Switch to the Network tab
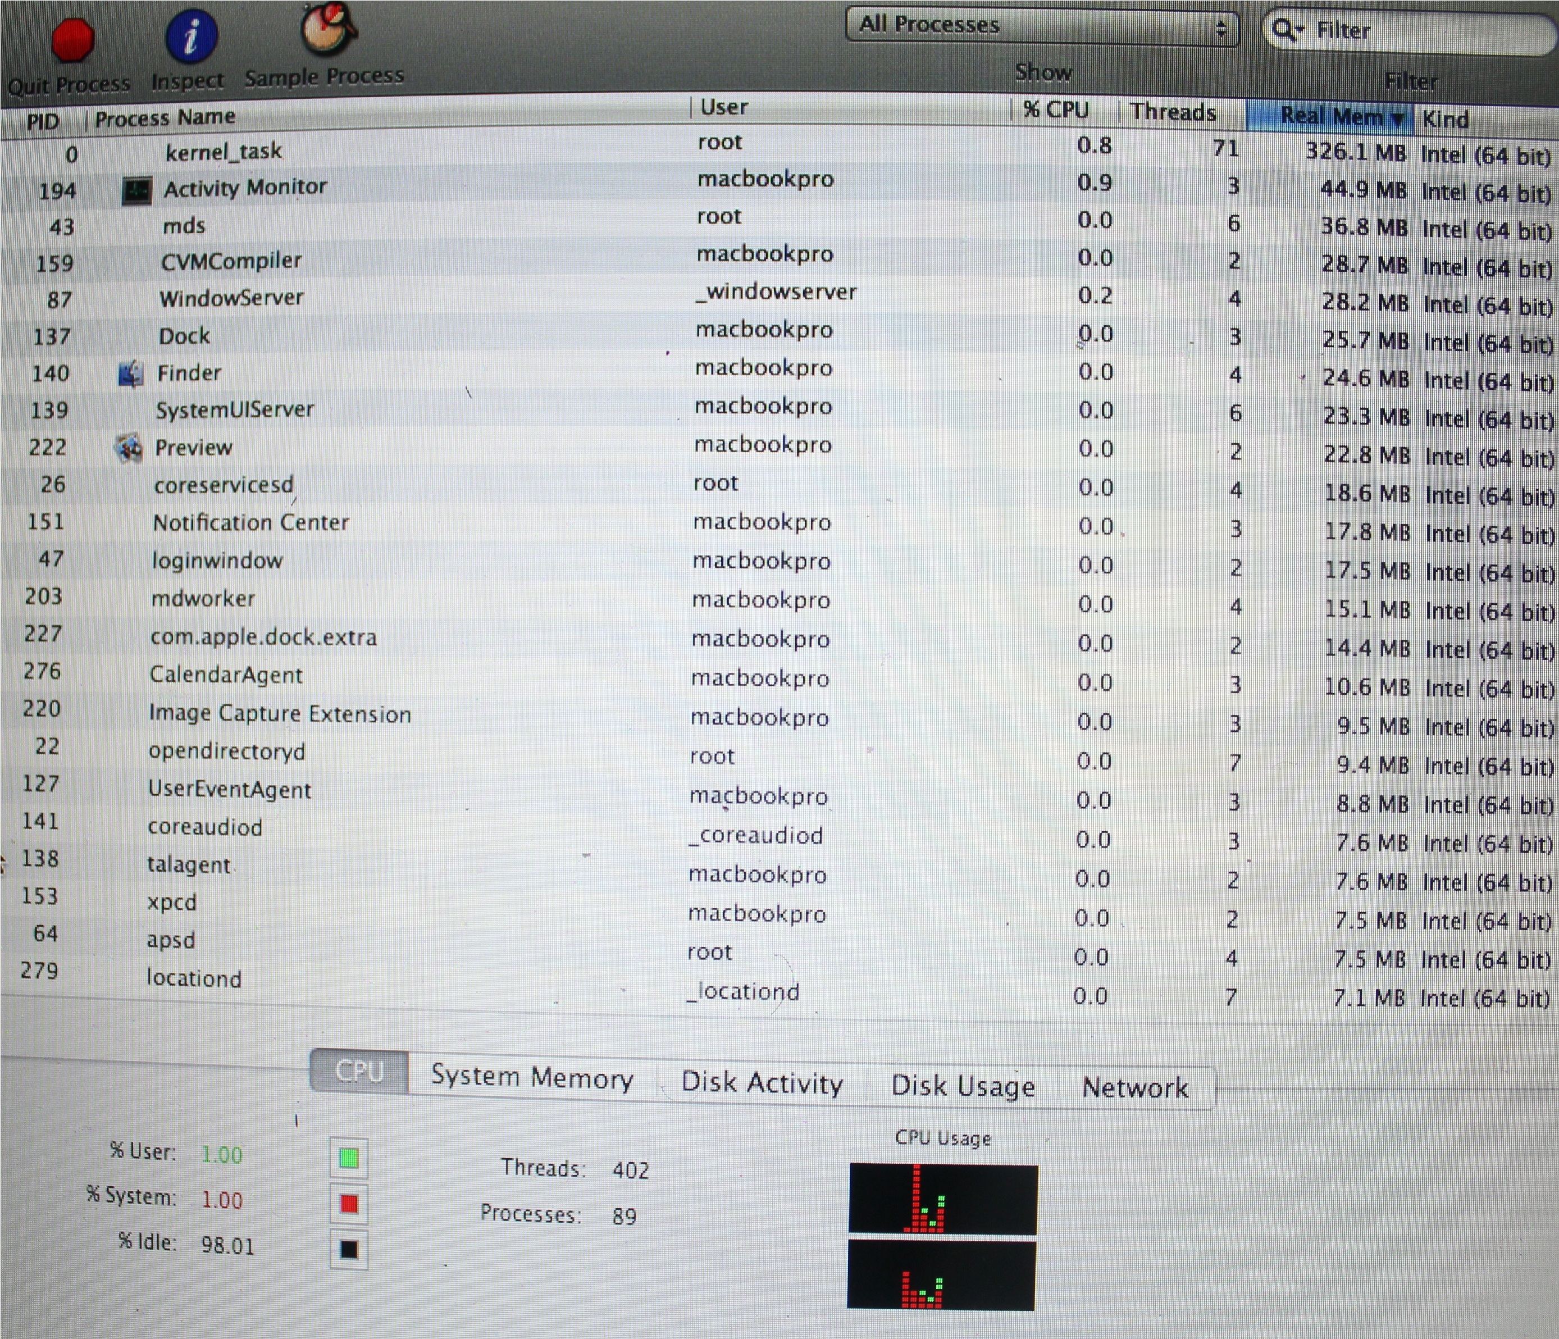1559x1339 pixels. click(x=1136, y=1087)
